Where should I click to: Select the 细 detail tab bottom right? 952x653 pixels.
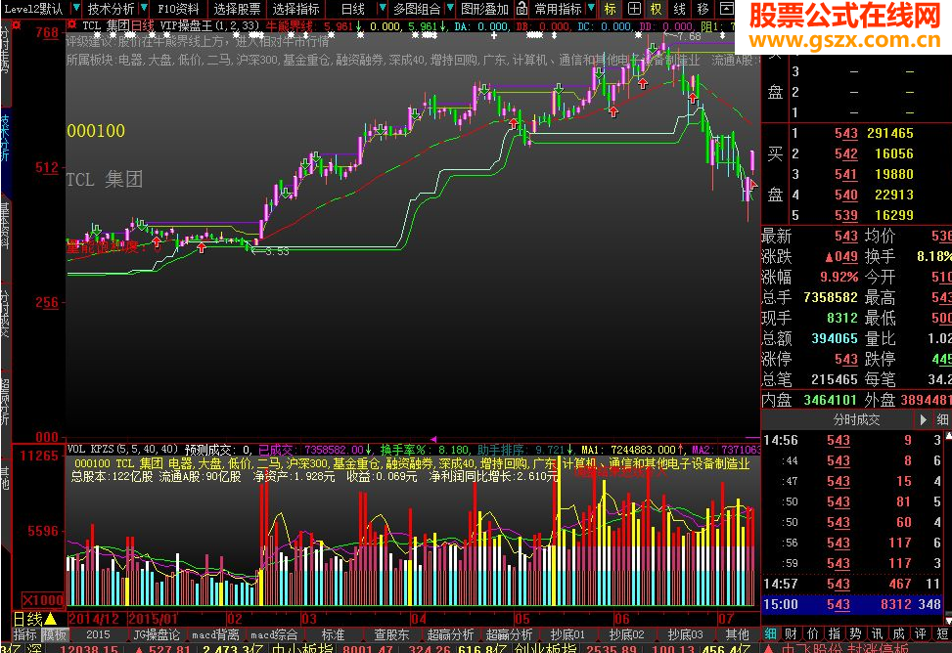coord(770,634)
